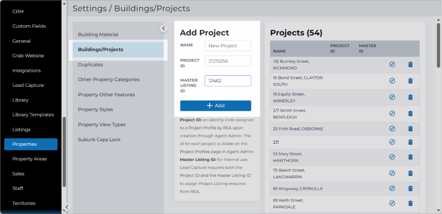
Task: Click the Add project button
Action: [x=216, y=106]
